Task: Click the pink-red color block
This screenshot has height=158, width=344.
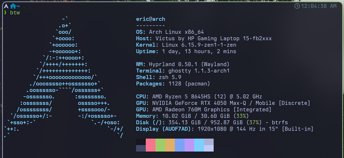Action: coord(151,145)
